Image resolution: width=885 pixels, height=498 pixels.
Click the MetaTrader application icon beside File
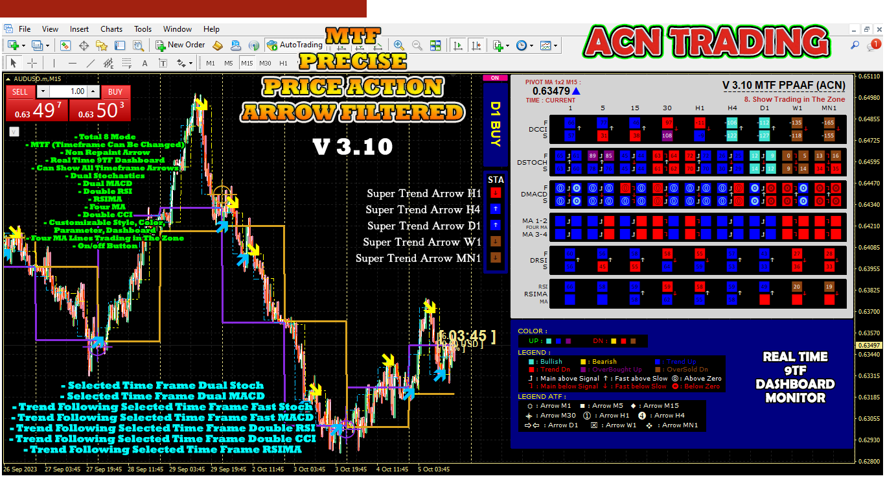pos(8,29)
